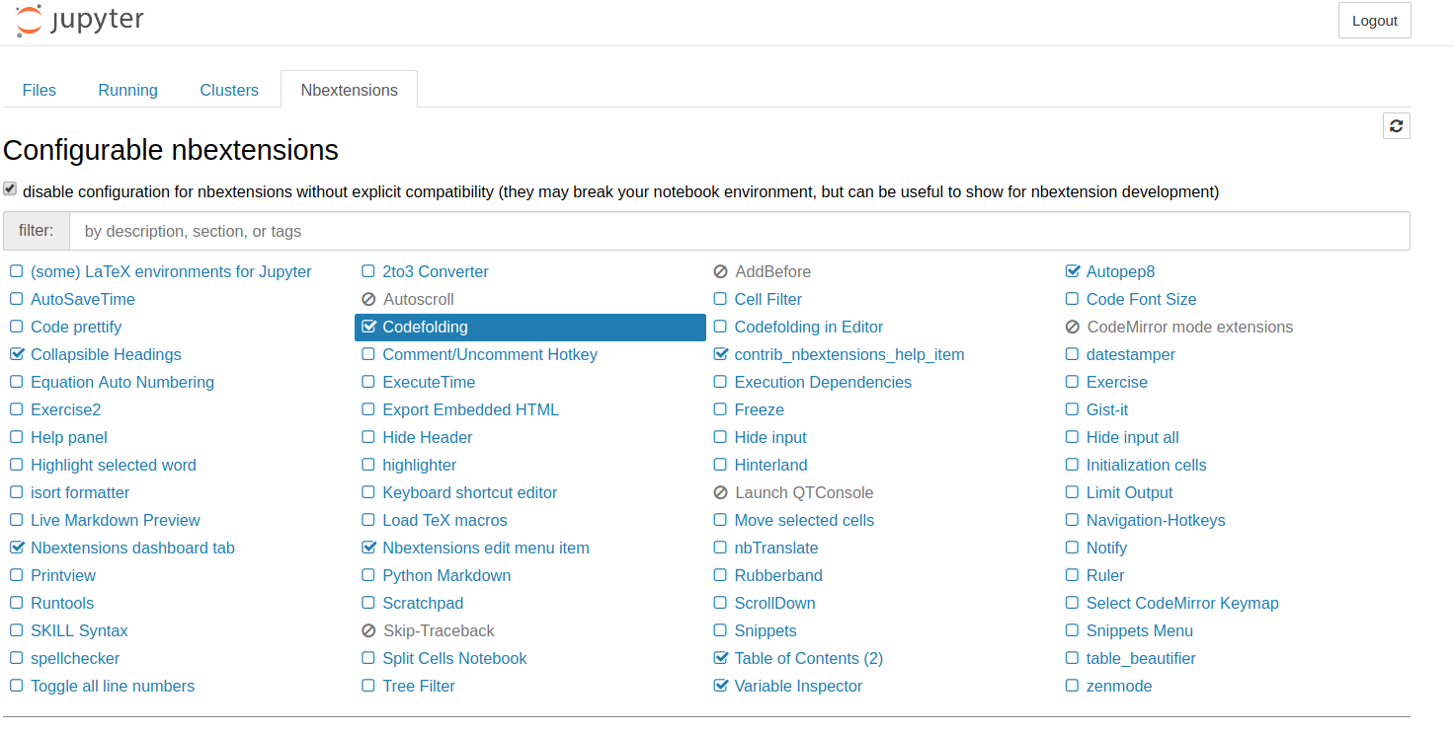Image resolution: width=1454 pixels, height=734 pixels.
Task: Enable the Scratchpad checkbox
Action: pos(368,603)
